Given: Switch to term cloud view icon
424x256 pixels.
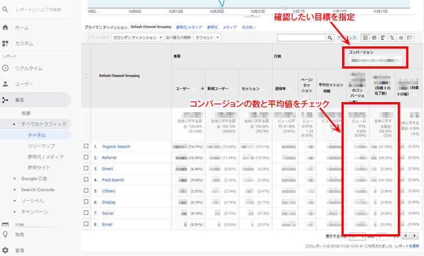Looking at the screenshot, I should tap(401, 37).
